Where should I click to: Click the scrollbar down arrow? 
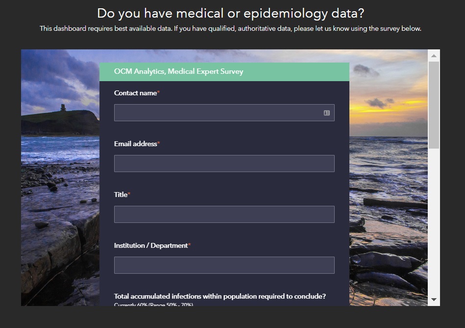tap(434, 300)
